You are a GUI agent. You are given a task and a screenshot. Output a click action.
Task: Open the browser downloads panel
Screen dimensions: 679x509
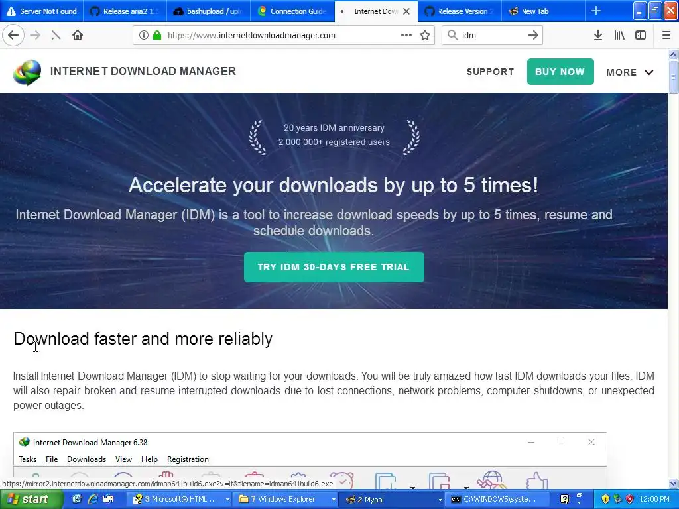pos(598,36)
